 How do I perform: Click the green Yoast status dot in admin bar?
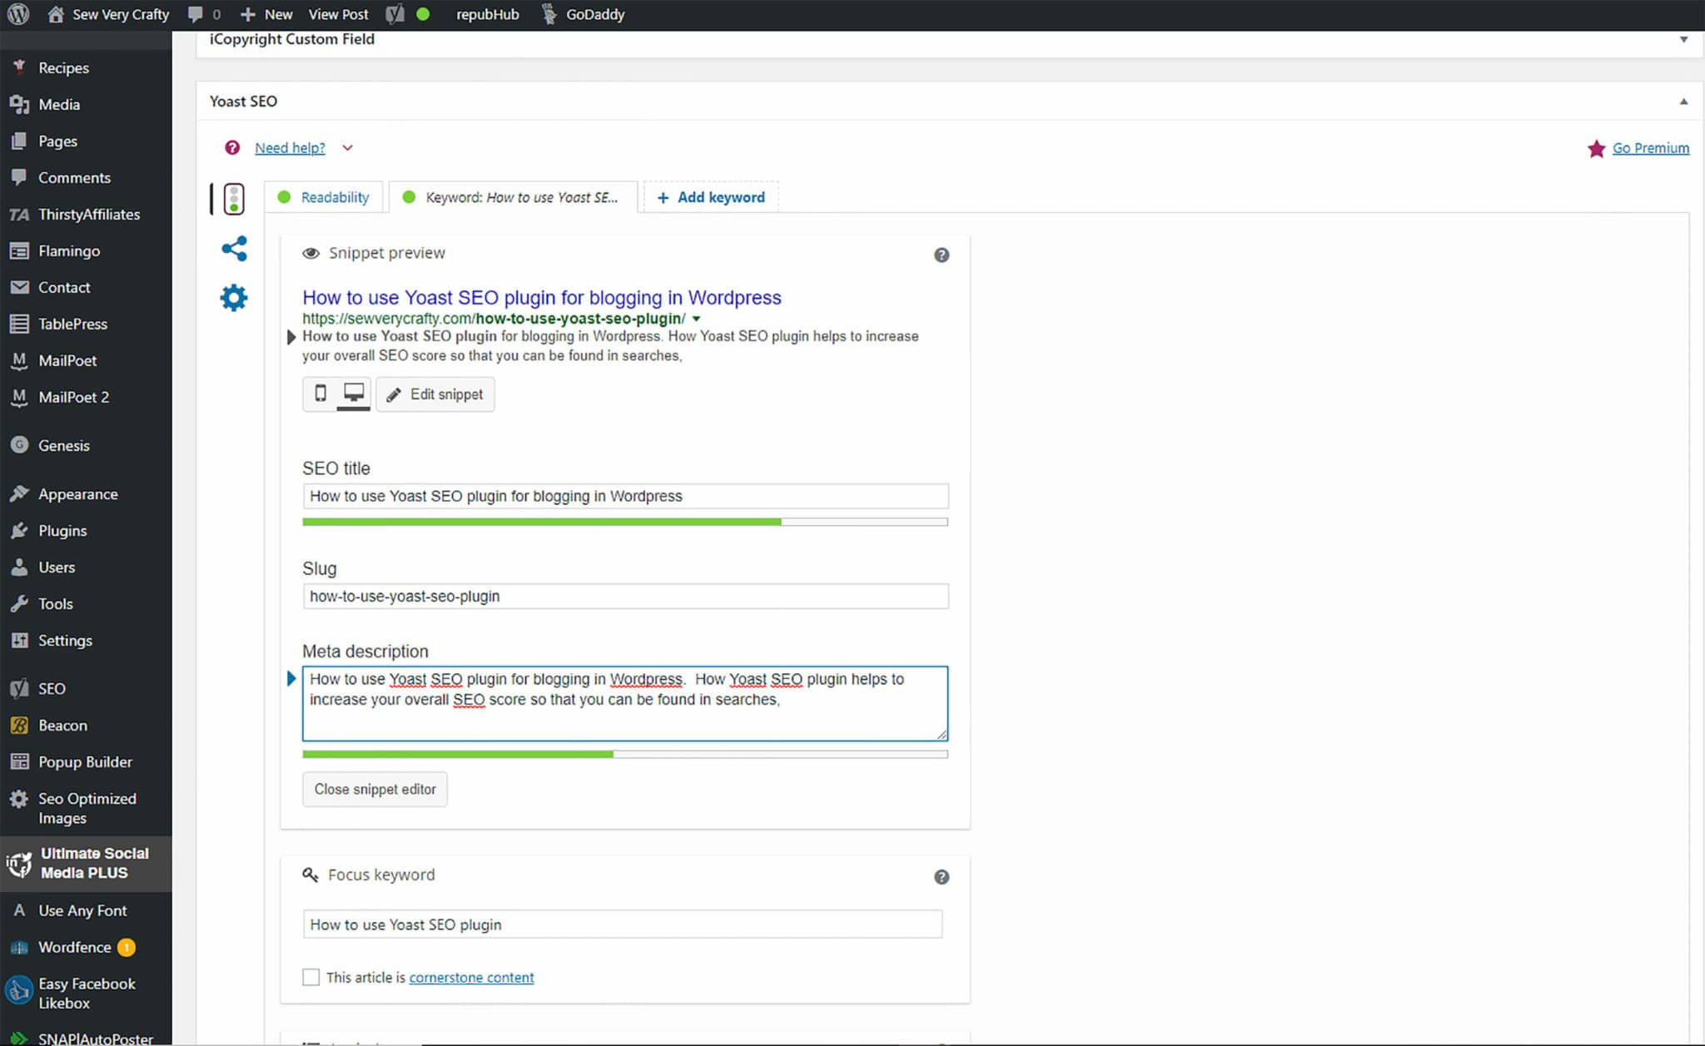423,14
